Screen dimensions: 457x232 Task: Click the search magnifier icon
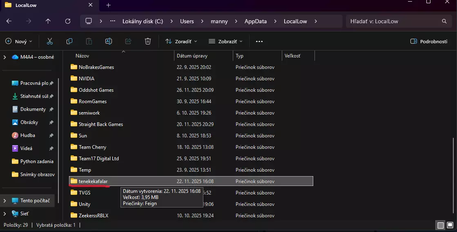[x=444, y=21]
